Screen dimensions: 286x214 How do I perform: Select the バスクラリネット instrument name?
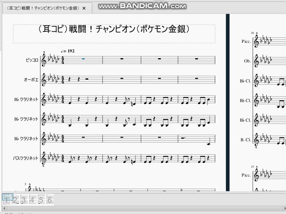(x=25, y=158)
